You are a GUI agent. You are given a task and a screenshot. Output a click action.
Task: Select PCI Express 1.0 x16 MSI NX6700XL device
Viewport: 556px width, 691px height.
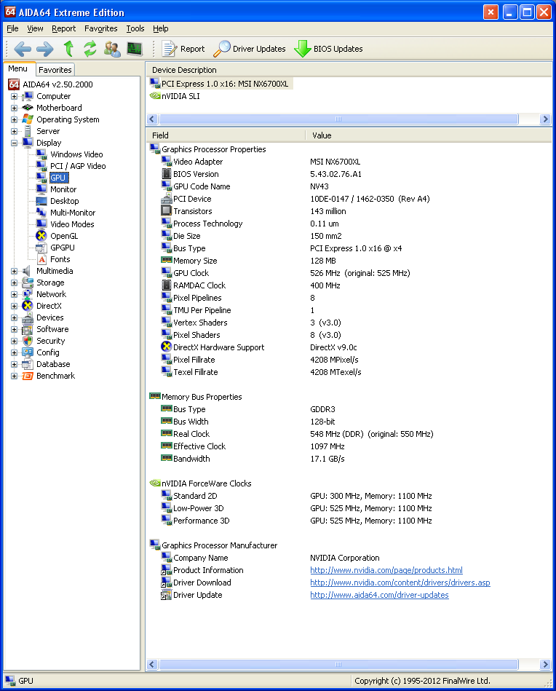click(220, 83)
